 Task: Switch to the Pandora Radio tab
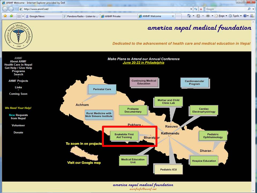(81, 16)
